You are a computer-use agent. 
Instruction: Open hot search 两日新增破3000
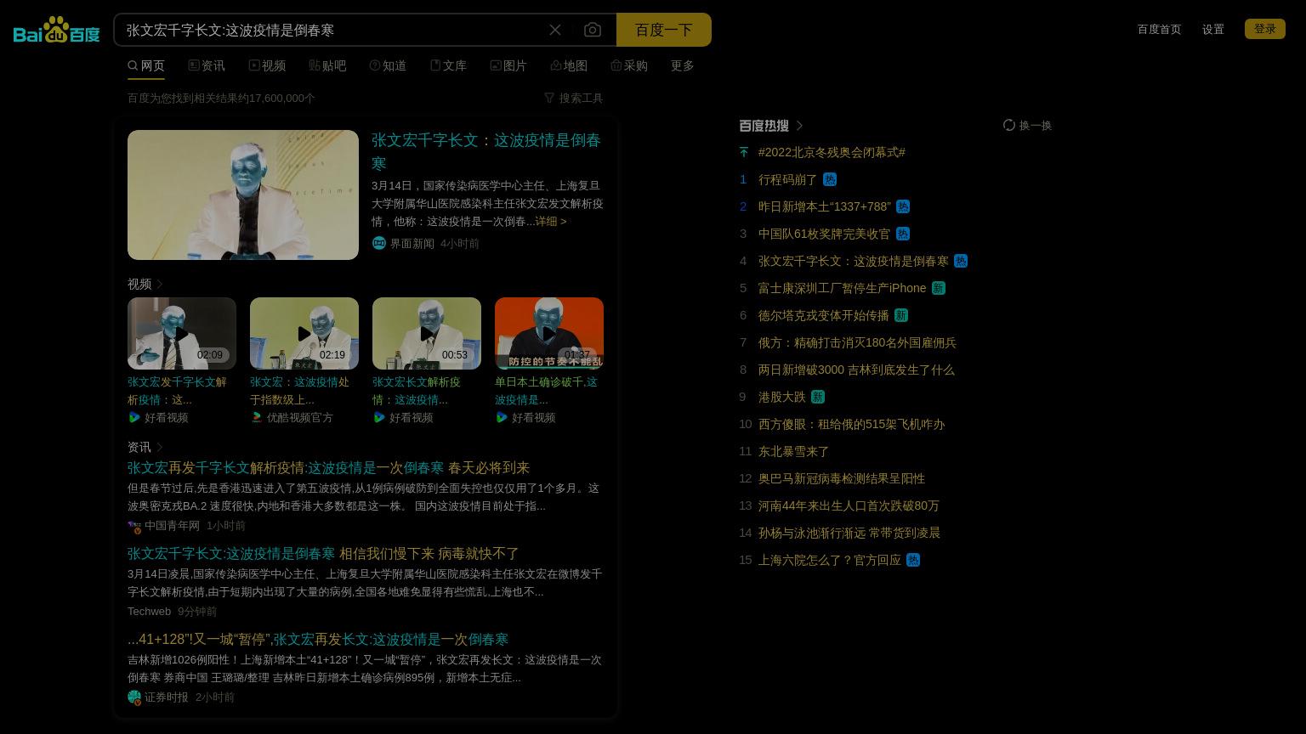click(x=856, y=370)
